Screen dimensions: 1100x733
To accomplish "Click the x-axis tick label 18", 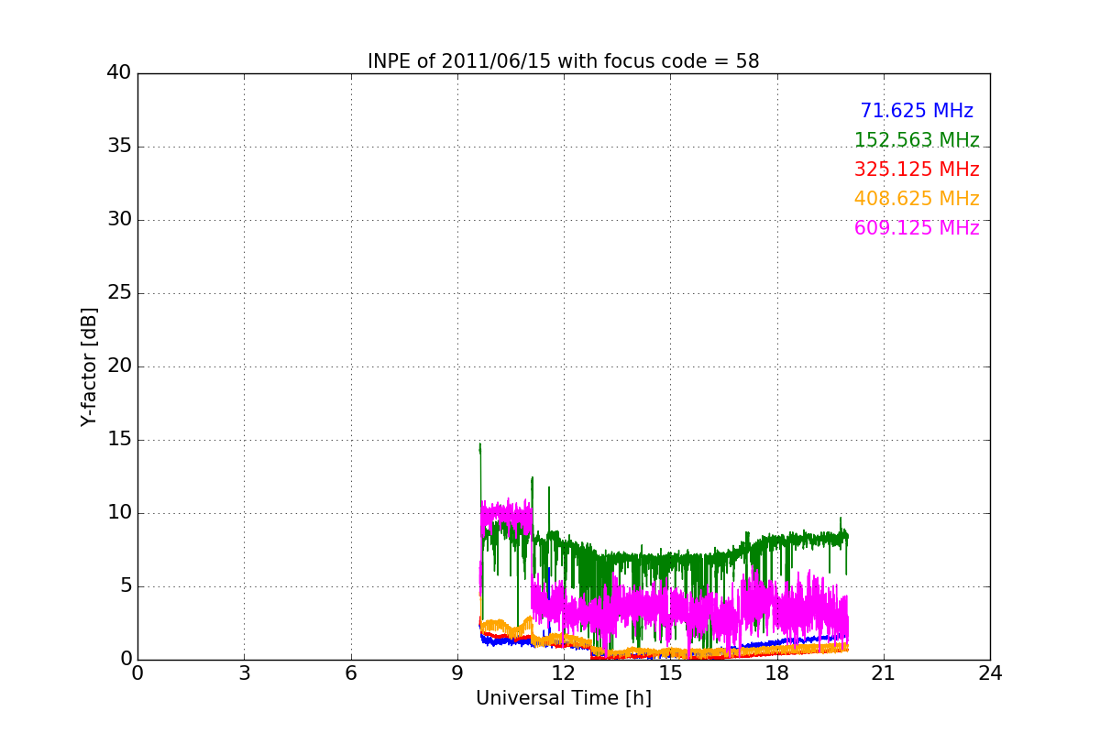I will click(777, 673).
